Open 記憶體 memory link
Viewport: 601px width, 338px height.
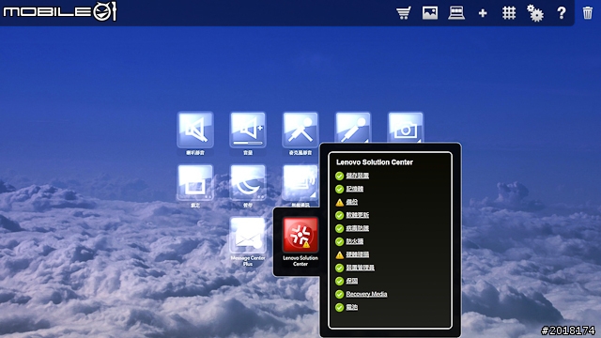(355, 189)
